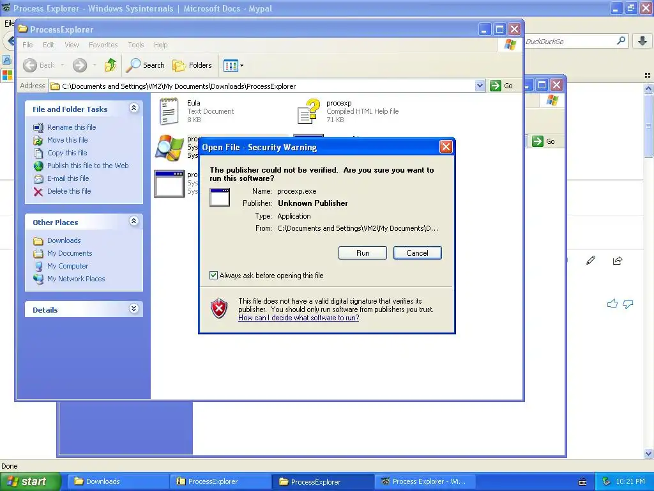Switch to Process Explorer browser taskbar button

(425, 481)
